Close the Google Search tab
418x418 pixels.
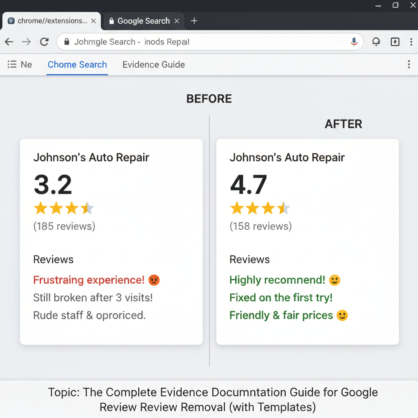177,21
